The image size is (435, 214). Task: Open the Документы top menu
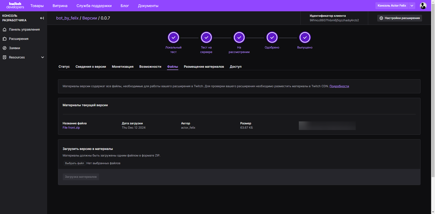[x=148, y=6]
